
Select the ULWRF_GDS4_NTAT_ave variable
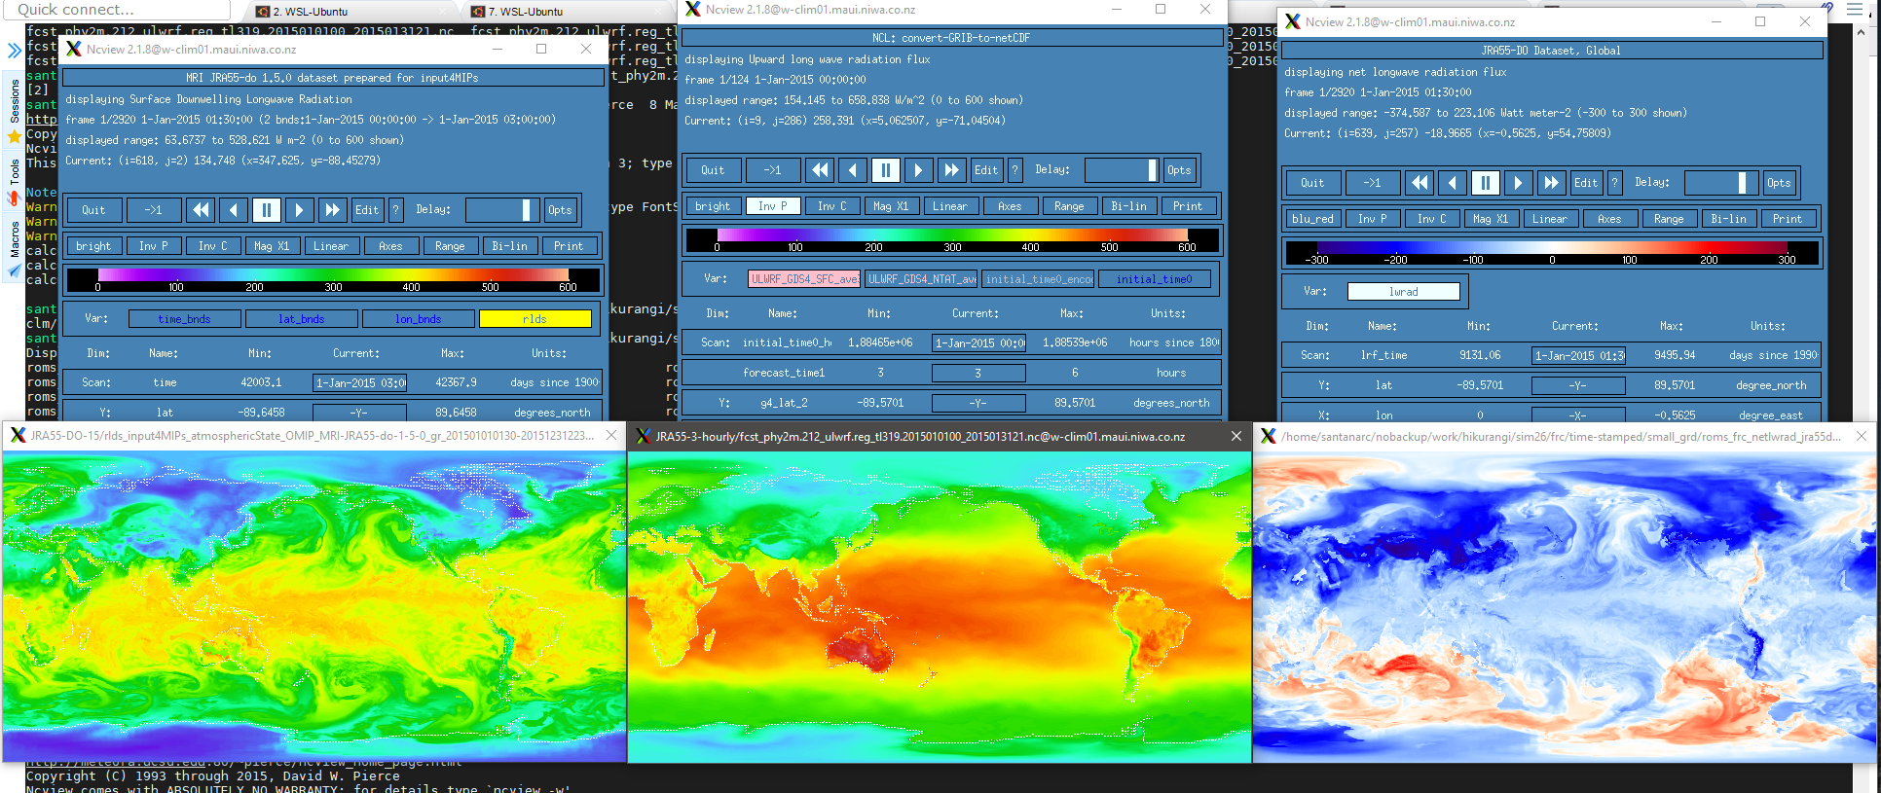click(x=921, y=279)
